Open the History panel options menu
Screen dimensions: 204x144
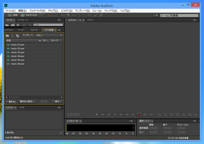[x=59, y=108]
